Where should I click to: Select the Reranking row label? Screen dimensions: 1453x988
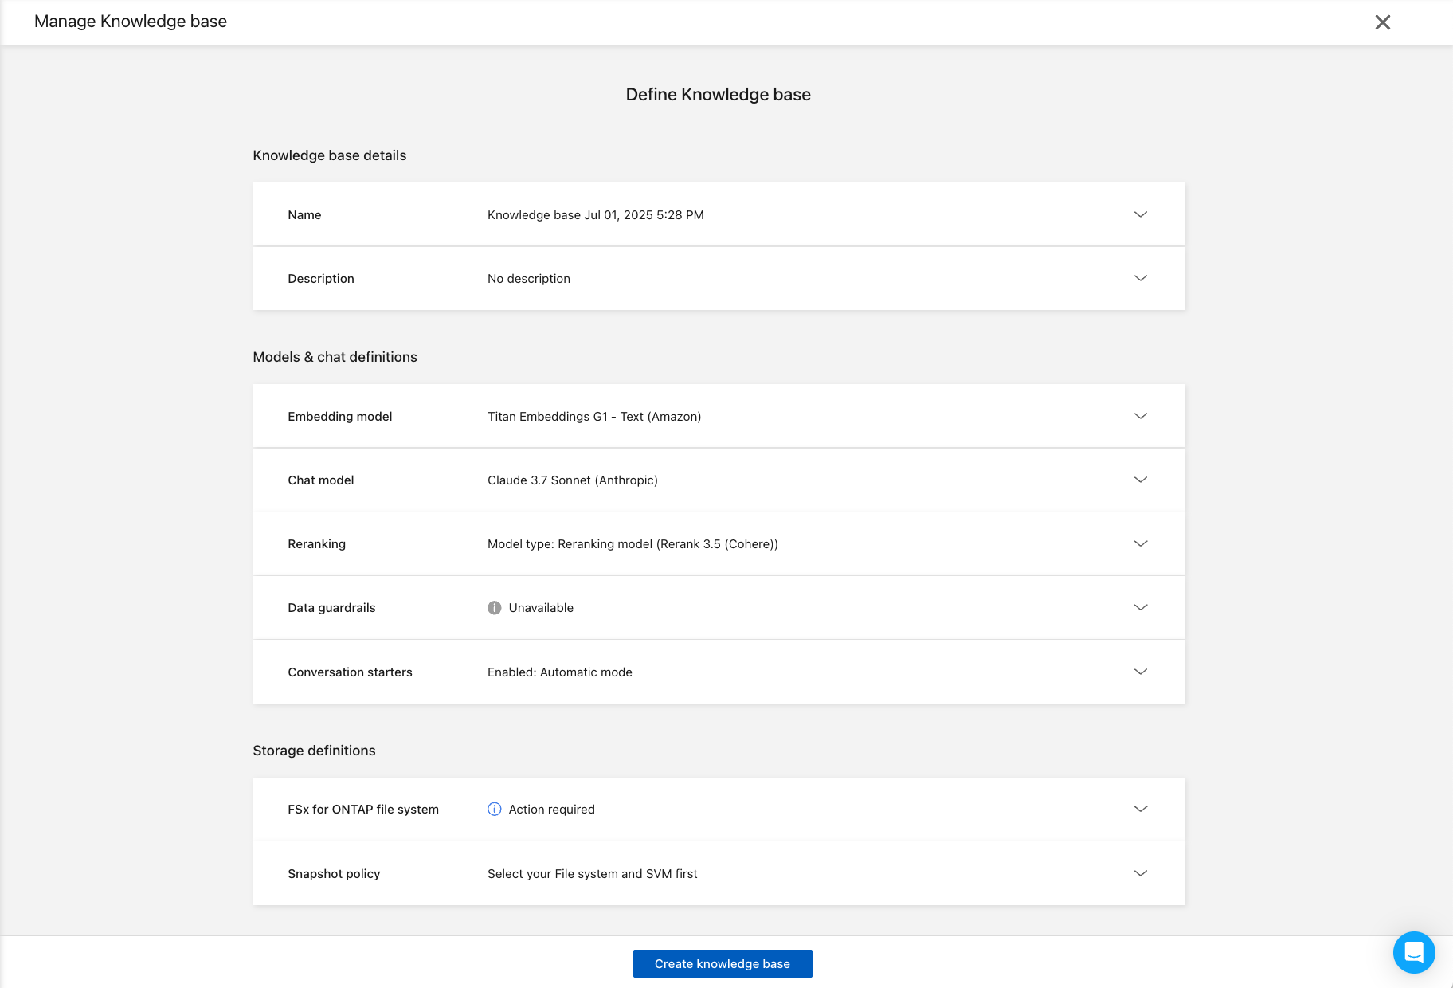click(316, 544)
